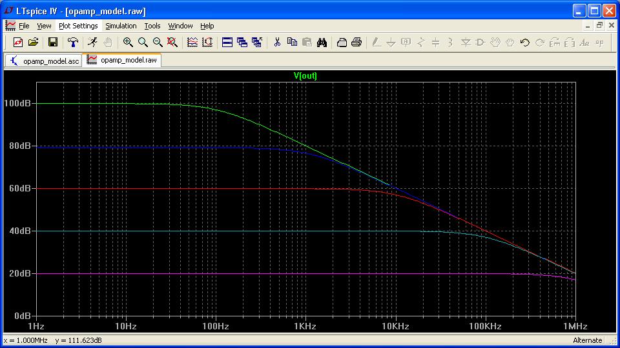
Task: Select the Resistor component tool
Action: point(421,43)
